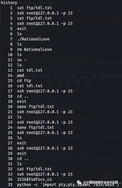The width and height of the screenshot is (122, 188).
Task: Click the 'history' command at top
Action: click(9, 3)
